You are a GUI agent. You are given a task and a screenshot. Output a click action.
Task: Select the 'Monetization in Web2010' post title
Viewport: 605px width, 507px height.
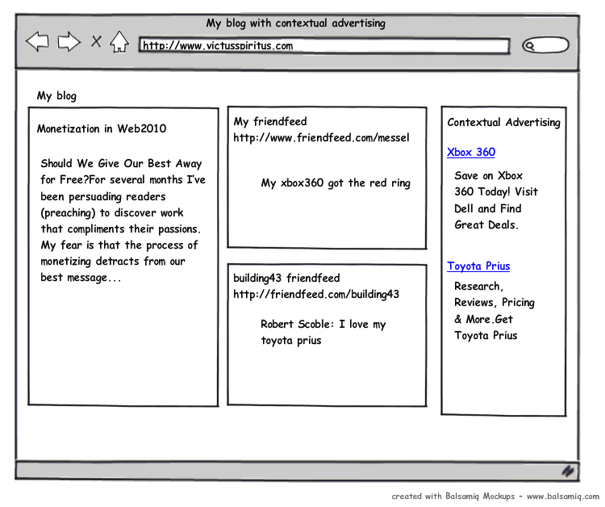(102, 128)
